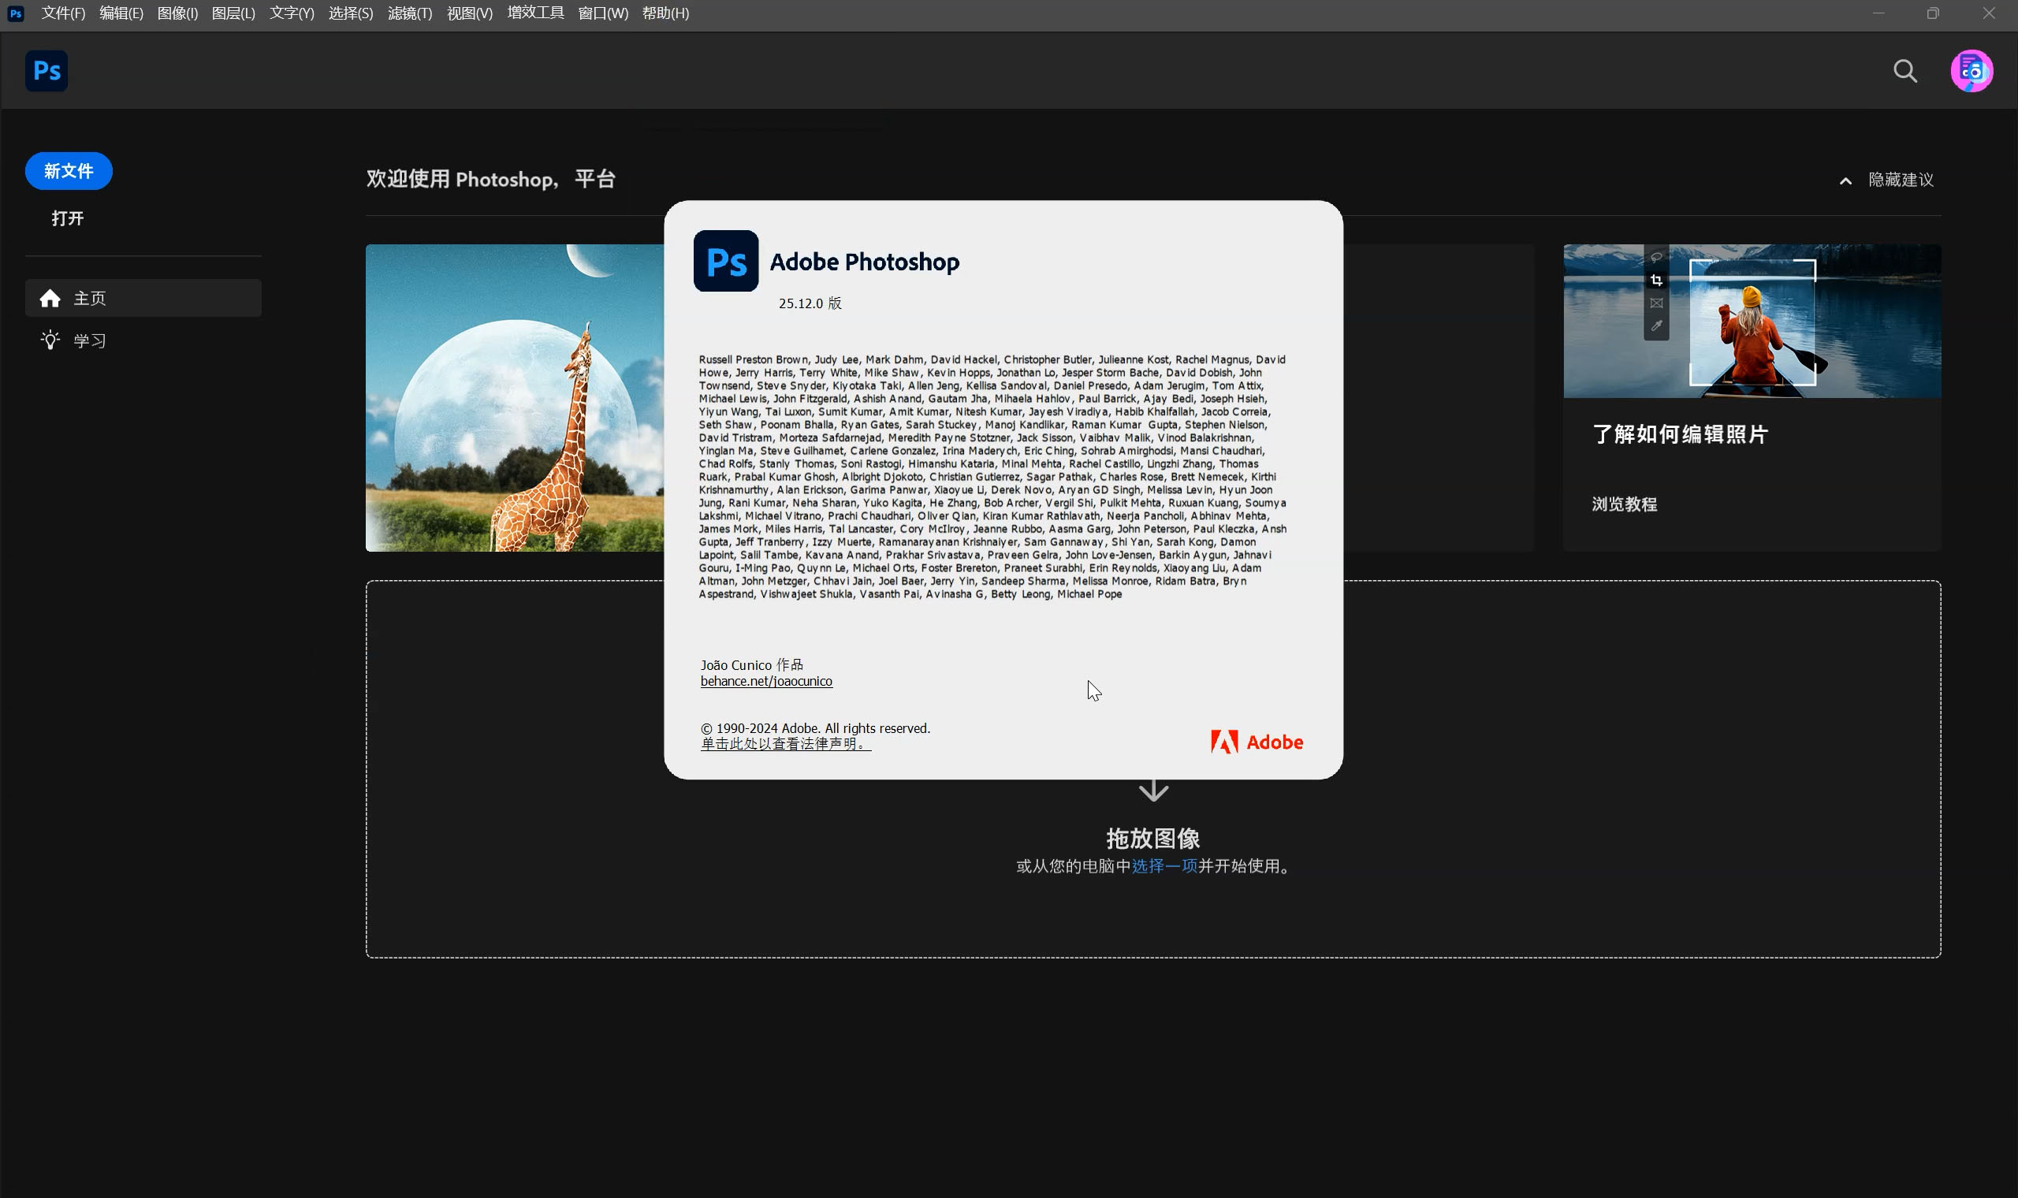This screenshot has width=2018, height=1198.
Task: Open the 文件(F) menu
Action: tap(63, 13)
